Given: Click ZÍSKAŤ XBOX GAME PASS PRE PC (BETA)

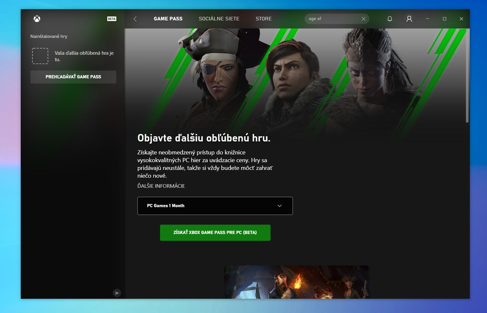Looking at the screenshot, I should pyautogui.click(x=215, y=233).
